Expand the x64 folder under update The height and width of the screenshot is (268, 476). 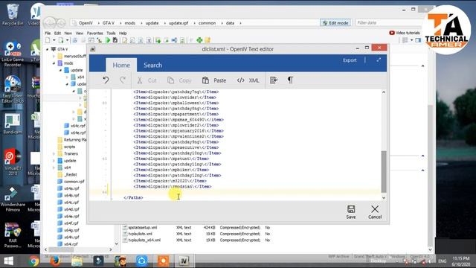[67, 77]
